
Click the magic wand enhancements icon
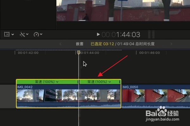tap(22, 34)
